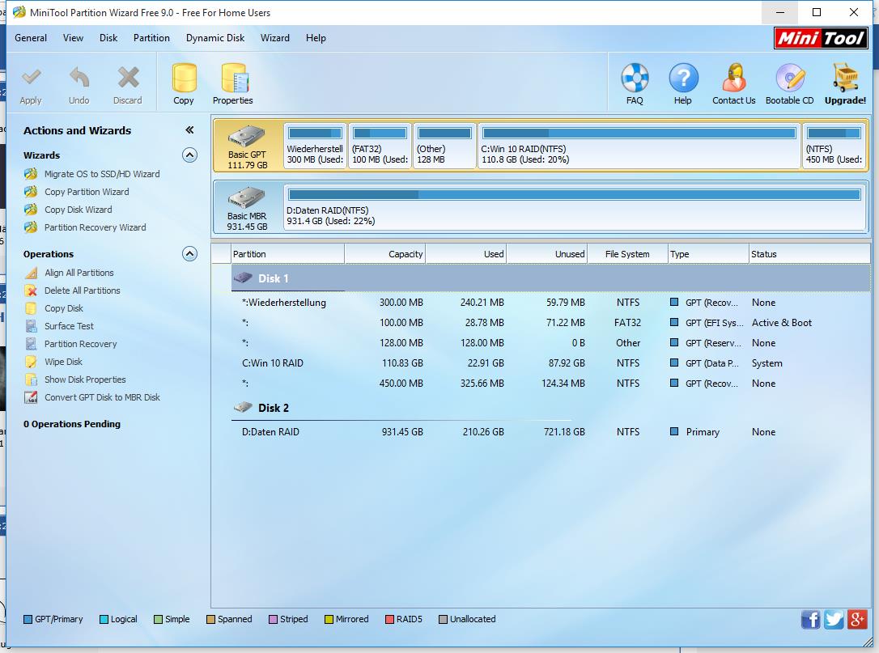The width and height of the screenshot is (879, 653).
Task: Sort by Unused column header
Action: (546, 254)
